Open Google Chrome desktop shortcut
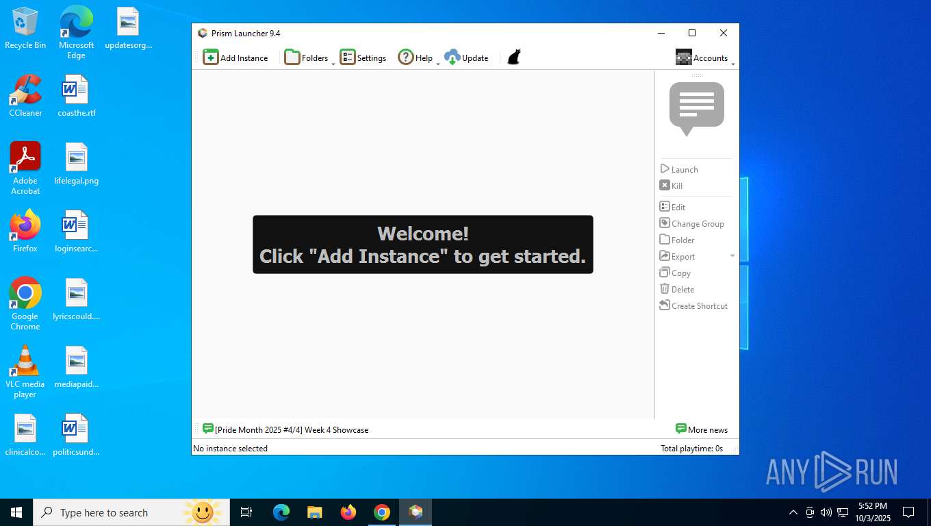This screenshot has height=526, width=931. [x=25, y=303]
